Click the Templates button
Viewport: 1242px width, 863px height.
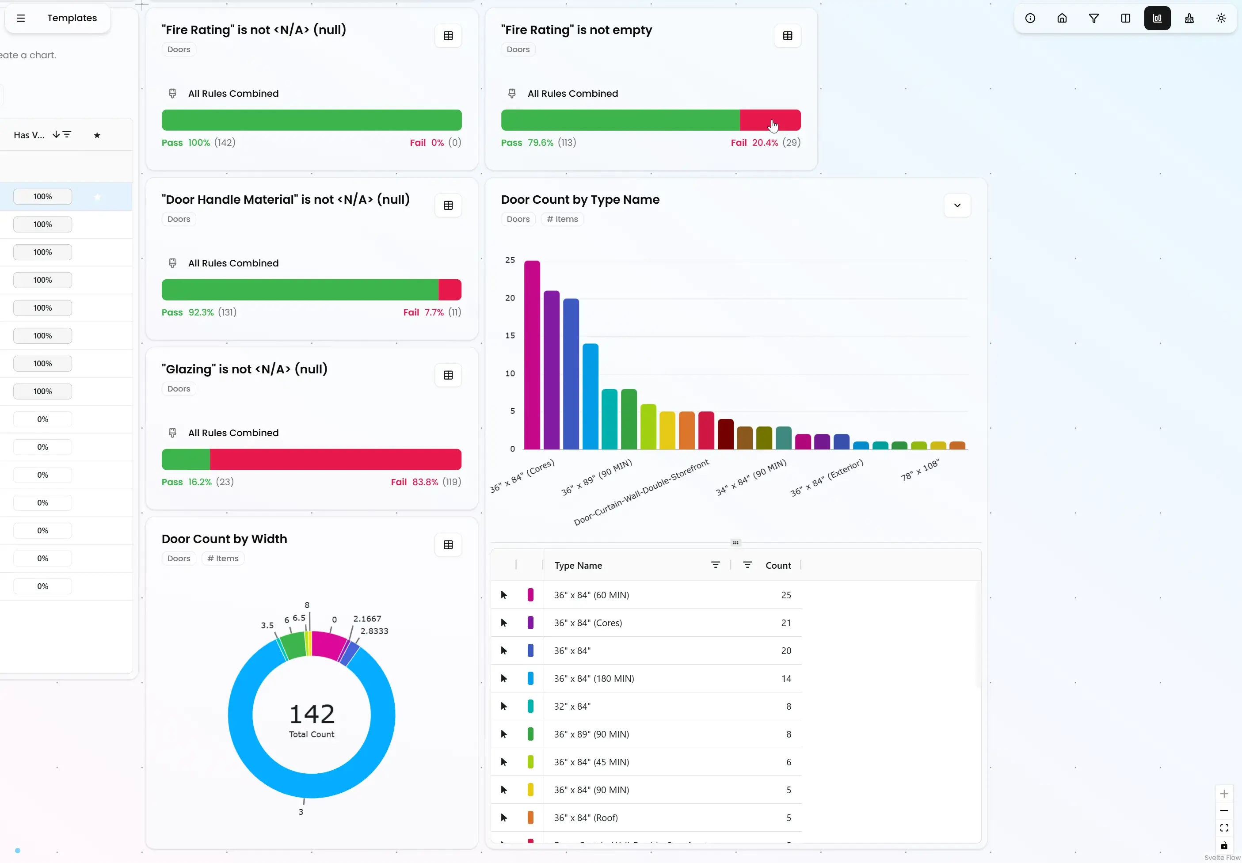tap(72, 18)
